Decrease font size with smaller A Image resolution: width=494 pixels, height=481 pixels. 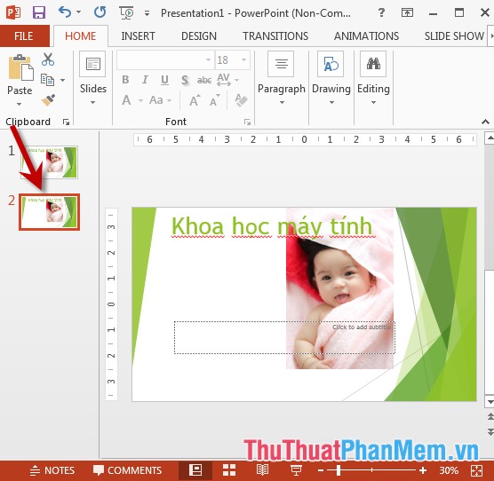click(214, 100)
